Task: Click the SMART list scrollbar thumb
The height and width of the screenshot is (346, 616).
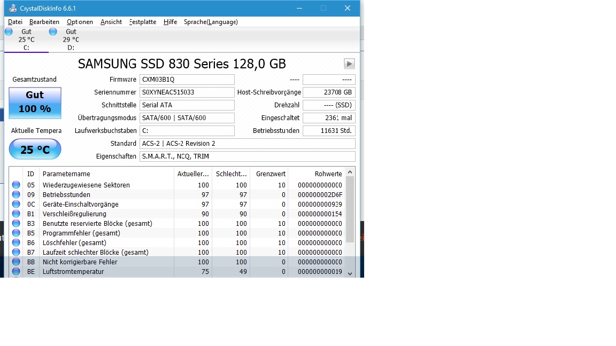Action: point(350,209)
